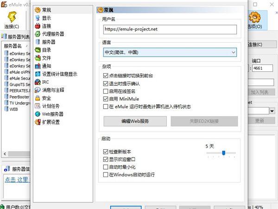This screenshot has width=278, height=209.
Task: Select 显示 in options list
Action: tap(46, 18)
